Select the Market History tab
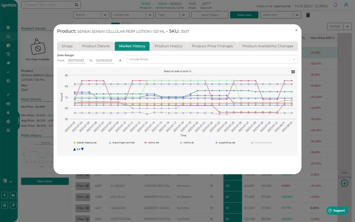 pyautogui.click(x=132, y=46)
